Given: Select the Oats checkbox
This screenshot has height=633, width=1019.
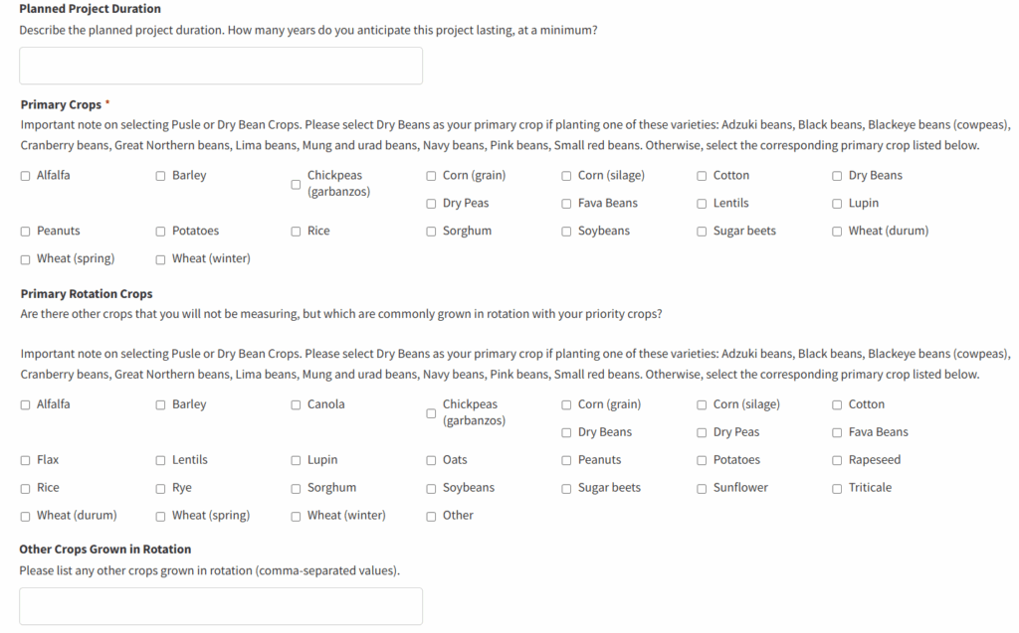Looking at the screenshot, I should [x=432, y=461].
